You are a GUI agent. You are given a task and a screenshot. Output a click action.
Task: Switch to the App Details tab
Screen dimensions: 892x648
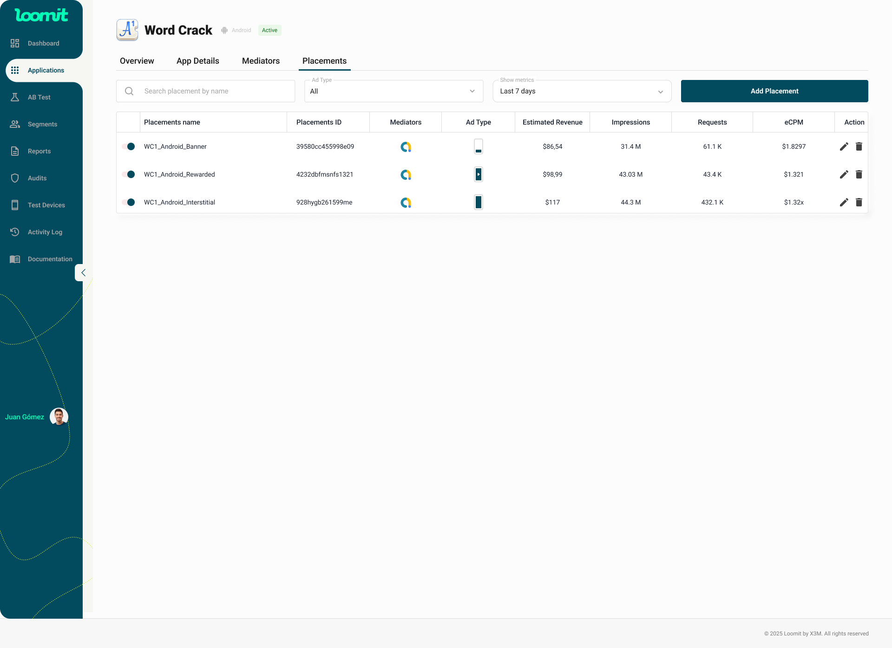(198, 61)
